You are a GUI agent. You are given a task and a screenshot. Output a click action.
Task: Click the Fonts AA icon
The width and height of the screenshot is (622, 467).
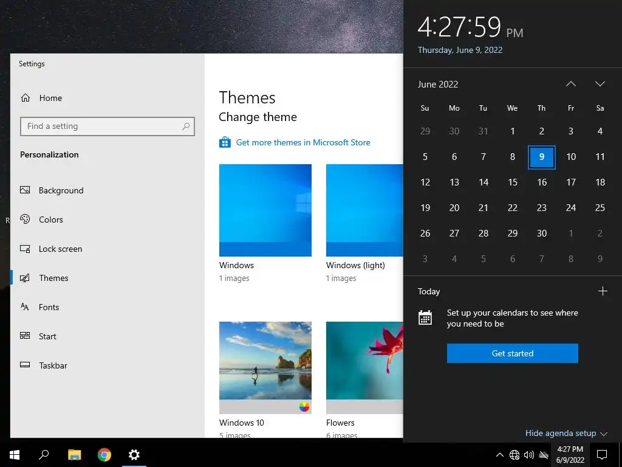pos(24,306)
